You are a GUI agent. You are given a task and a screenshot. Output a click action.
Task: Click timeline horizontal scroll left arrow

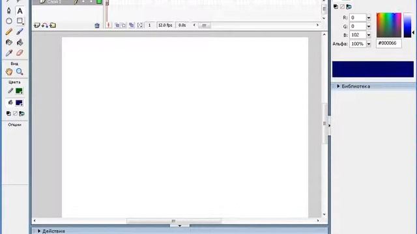[194, 25]
